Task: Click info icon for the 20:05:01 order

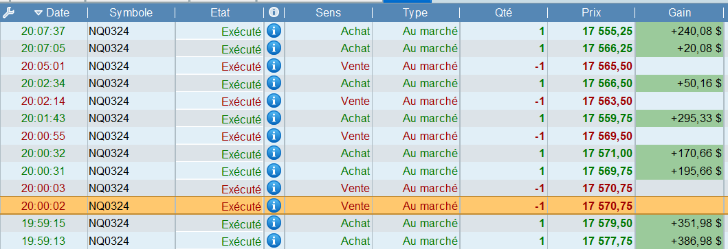Action: coord(274,66)
